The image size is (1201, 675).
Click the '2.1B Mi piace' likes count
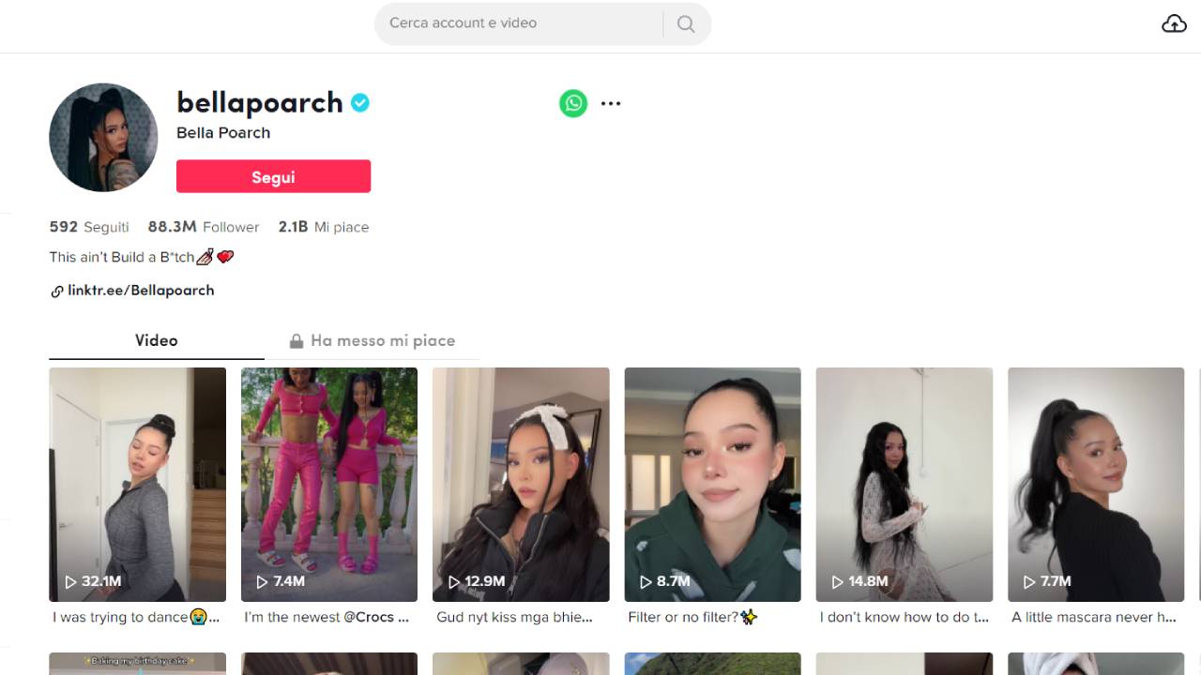(324, 227)
